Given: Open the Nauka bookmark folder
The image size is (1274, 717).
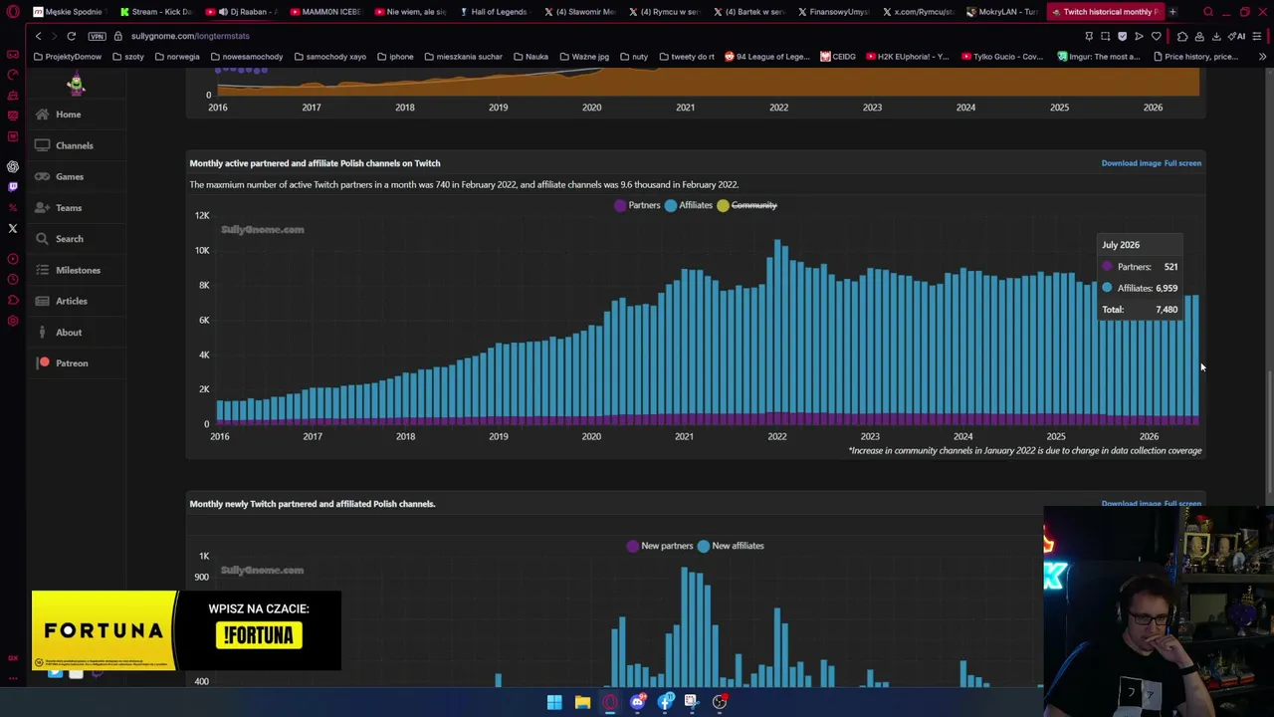Looking at the screenshot, I should click(x=531, y=57).
